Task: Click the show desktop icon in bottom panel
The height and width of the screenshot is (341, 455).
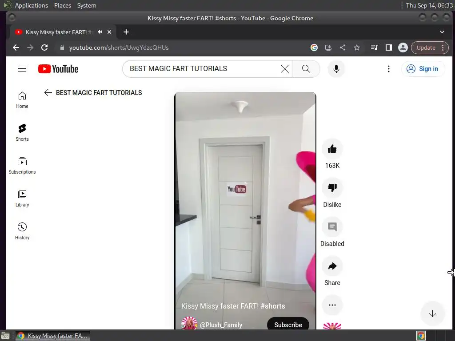Action: point(5,336)
